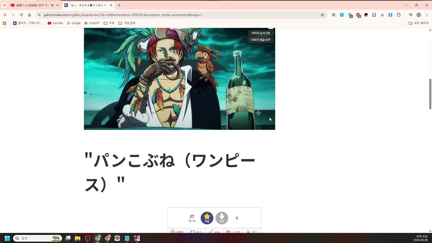Open the Extensions puzzle piece menu
The width and height of the screenshot is (432, 243).
399,15
